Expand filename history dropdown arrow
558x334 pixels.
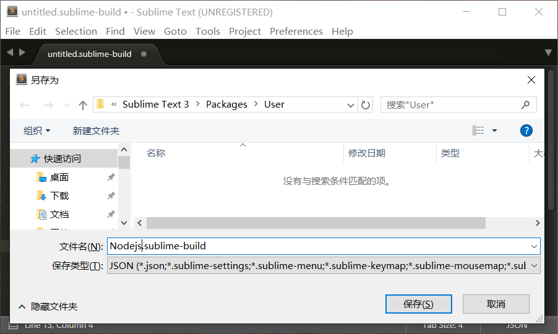tap(534, 246)
